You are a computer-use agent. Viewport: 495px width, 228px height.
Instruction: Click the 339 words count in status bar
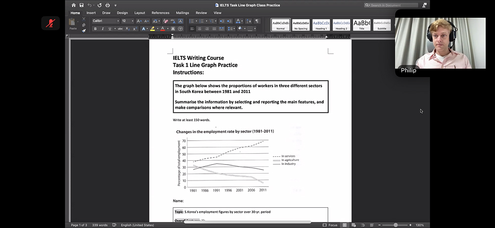99,225
